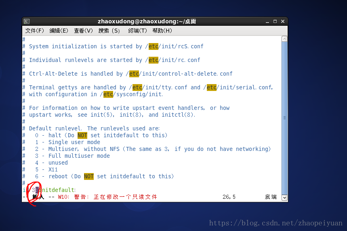
Task: Open the 搜索(S) menu
Action: [x=109, y=31]
